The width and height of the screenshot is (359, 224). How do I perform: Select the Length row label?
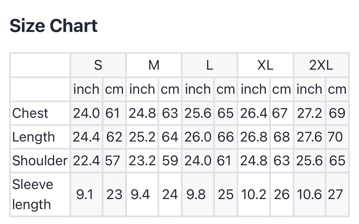(33, 137)
